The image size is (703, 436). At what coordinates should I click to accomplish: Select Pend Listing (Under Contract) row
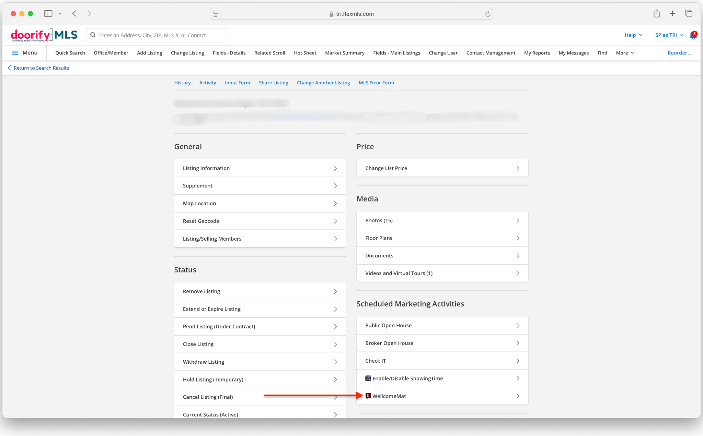(260, 327)
